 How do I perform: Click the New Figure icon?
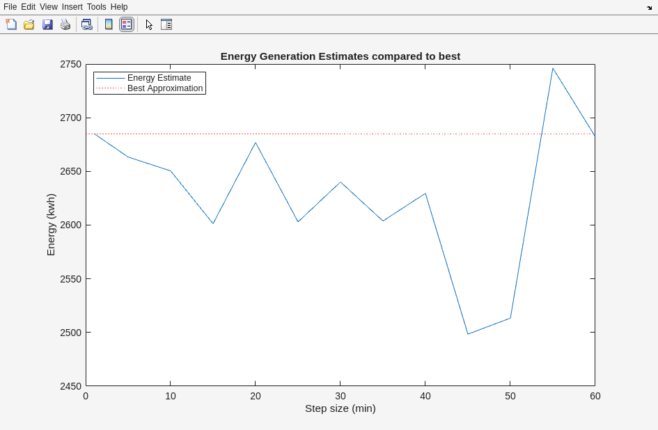coord(11,24)
